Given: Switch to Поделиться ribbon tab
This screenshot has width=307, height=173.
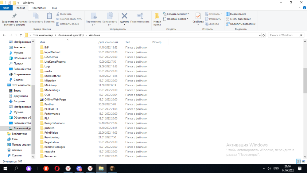Looking at the screenshot, I should click(39, 8).
